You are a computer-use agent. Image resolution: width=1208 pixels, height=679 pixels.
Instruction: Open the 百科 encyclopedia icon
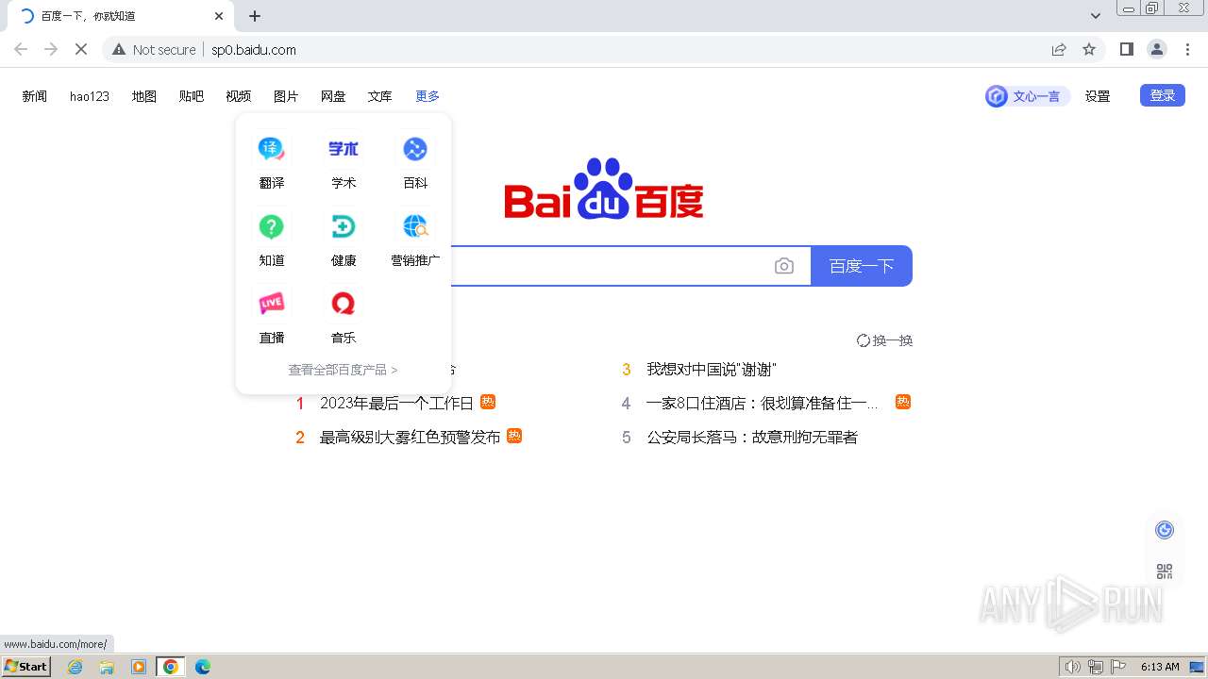(x=415, y=149)
